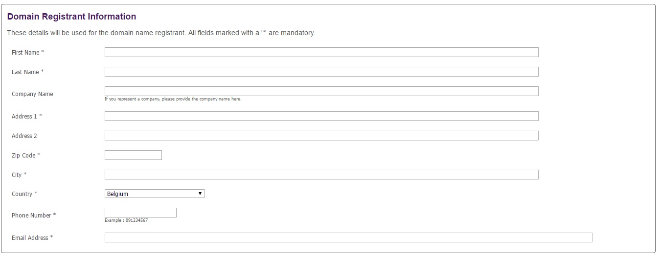Image resolution: width=659 pixels, height=257 pixels.
Task: Click the First Name text field
Action: 321,52
